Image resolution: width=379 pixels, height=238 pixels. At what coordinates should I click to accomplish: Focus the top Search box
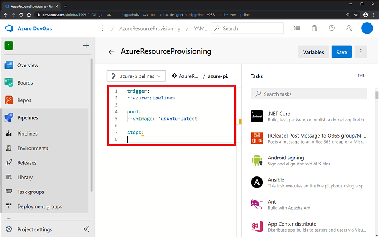247,28
